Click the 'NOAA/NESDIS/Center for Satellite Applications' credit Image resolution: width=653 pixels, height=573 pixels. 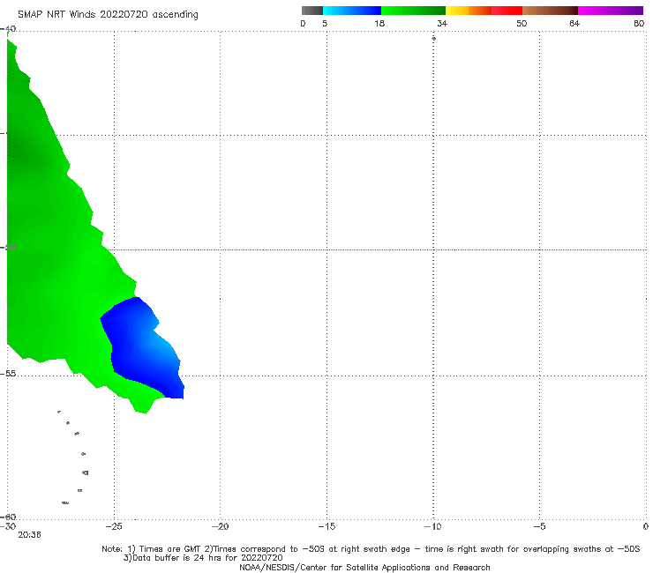click(x=364, y=567)
